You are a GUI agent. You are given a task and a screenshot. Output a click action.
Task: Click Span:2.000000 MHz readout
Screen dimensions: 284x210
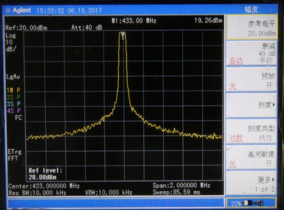tap(182, 185)
